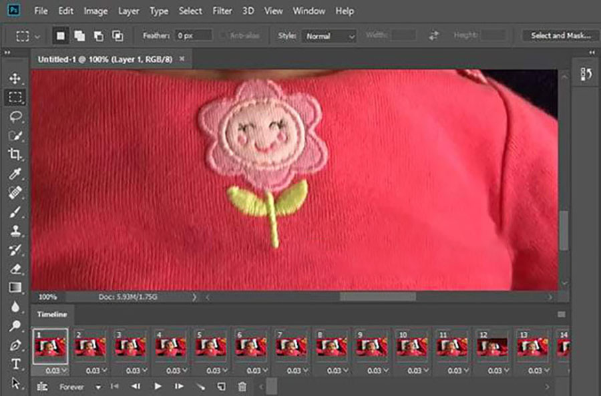The height and width of the screenshot is (396, 601).
Task: Select the Brush tool
Action: [15, 212]
